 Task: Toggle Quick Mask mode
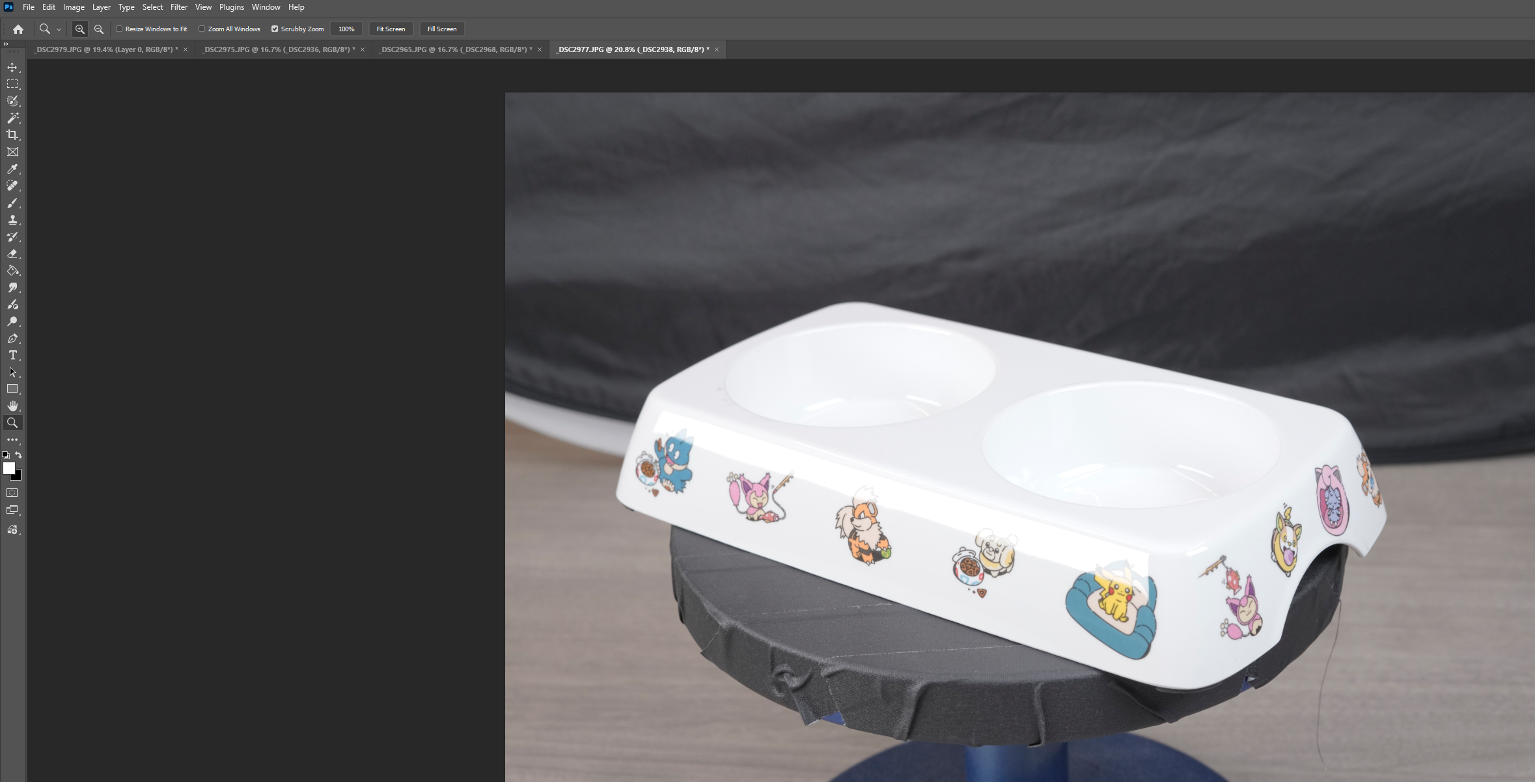point(12,493)
